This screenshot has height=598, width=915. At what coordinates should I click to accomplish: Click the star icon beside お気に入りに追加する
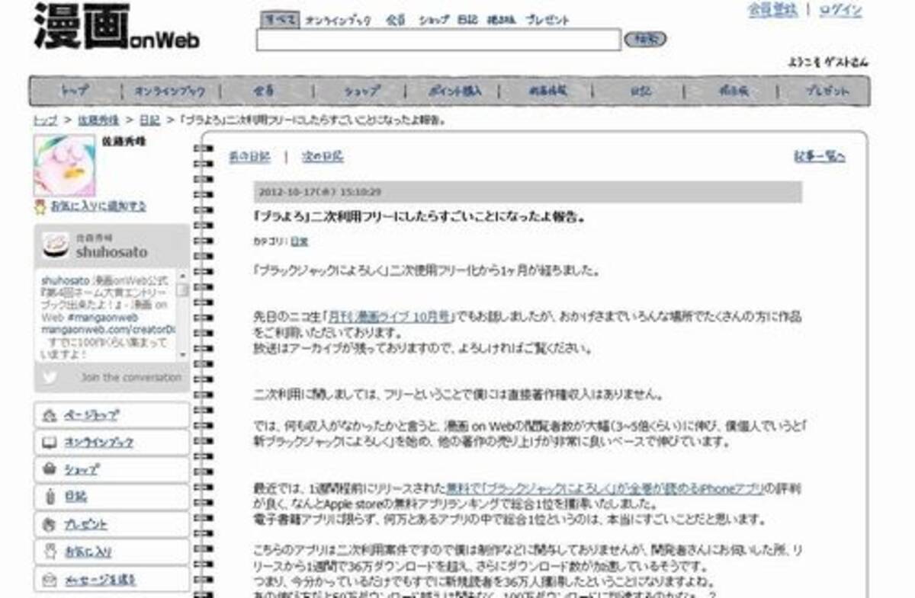(40, 206)
